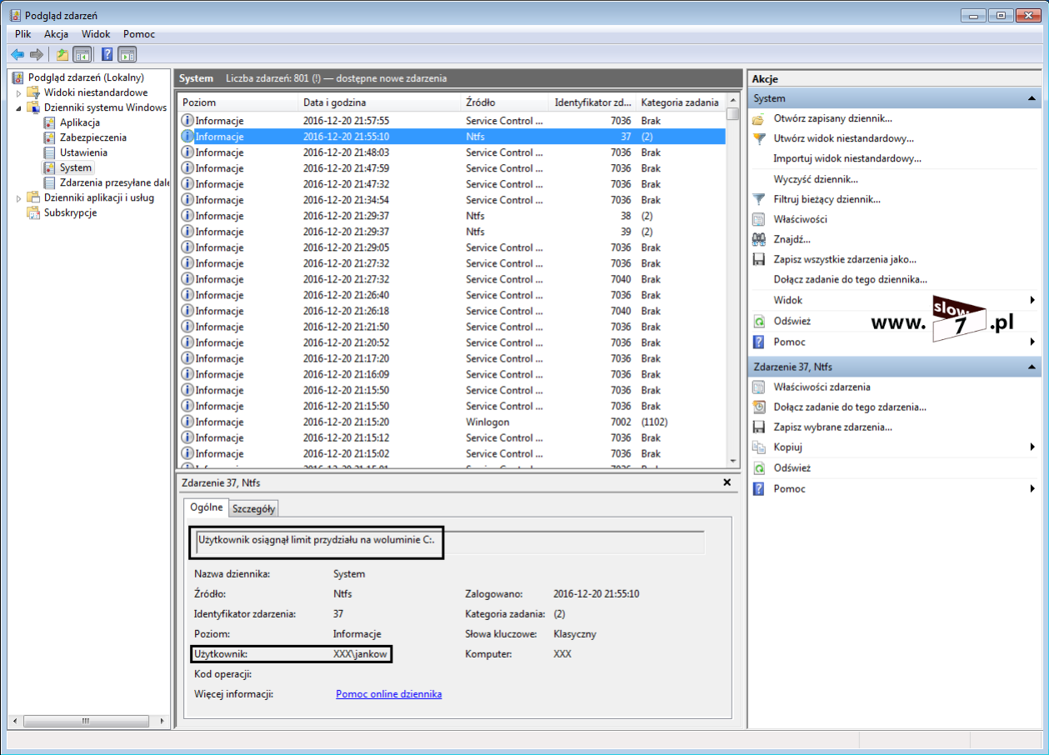Expand the Widoki niestandardowe node
The height and width of the screenshot is (755, 1049).
[18, 92]
